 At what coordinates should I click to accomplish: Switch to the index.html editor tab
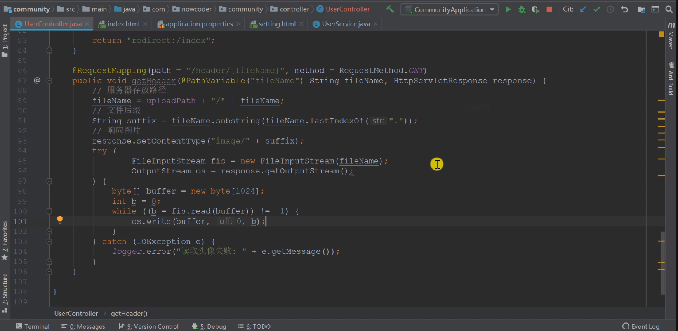pos(123,24)
